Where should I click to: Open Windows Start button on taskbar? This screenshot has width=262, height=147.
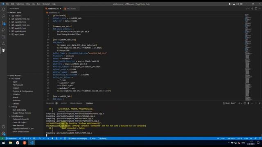point(3,143)
